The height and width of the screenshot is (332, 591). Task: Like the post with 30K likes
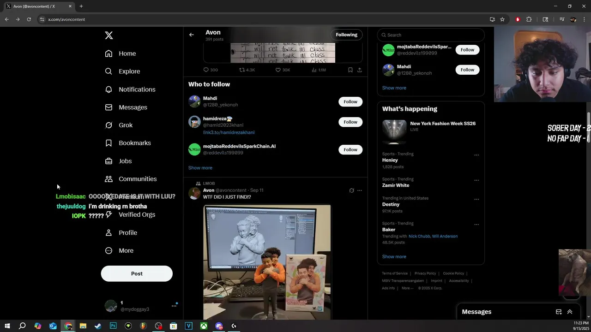[x=278, y=70]
